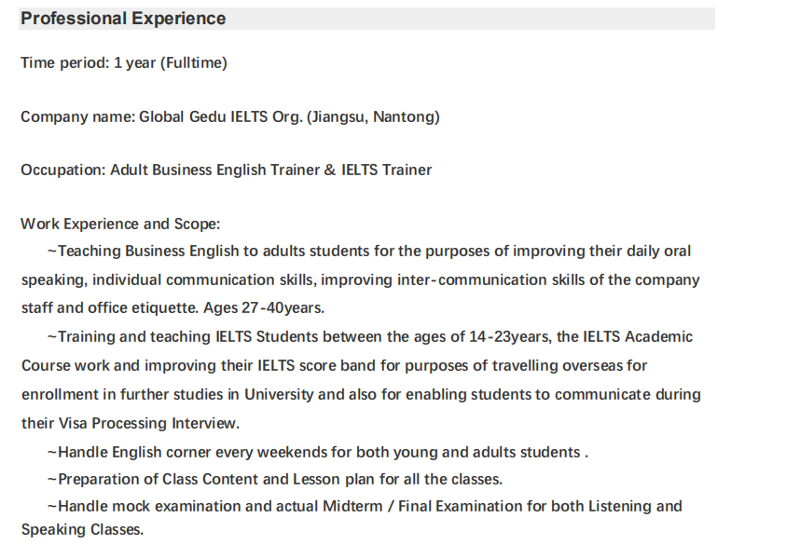Click the line starting "~Teaching Business English"
This screenshot has width=786, height=545.
pyautogui.click(x=368, y=252)
